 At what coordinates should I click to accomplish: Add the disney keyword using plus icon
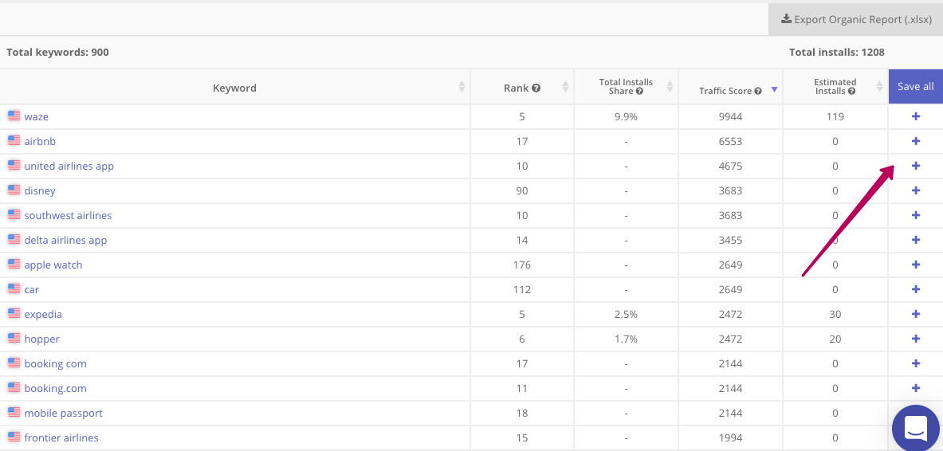point(915,190)
